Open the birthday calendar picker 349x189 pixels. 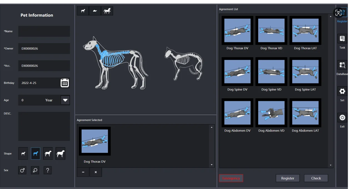(x=65, y=83)
